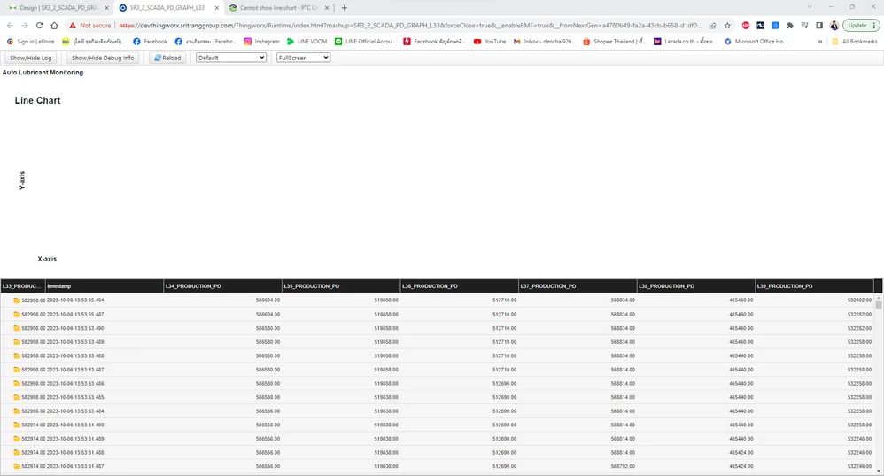Select the 586604.00 cell in the first row
This screenshot has width=884, height=476.
click(222, 300)
